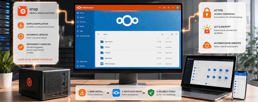
Task: Switch to grid view
Action: coord(172,34)
